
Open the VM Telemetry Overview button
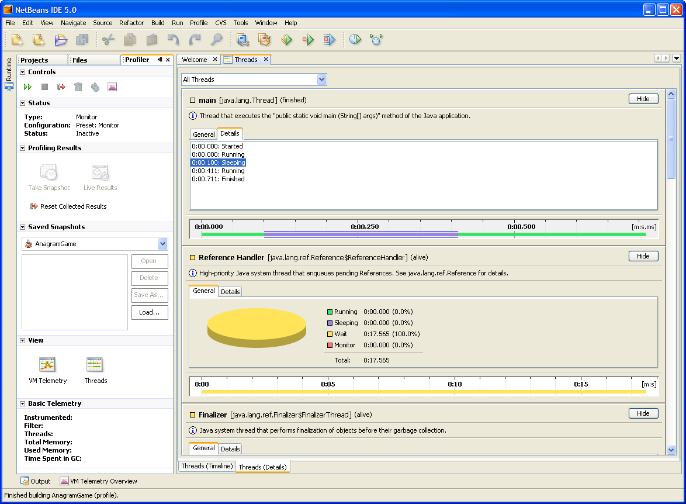pyautogui.click(x=98, y=481)
